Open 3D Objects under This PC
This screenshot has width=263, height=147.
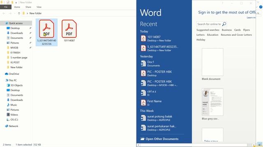tap(16, 85)
